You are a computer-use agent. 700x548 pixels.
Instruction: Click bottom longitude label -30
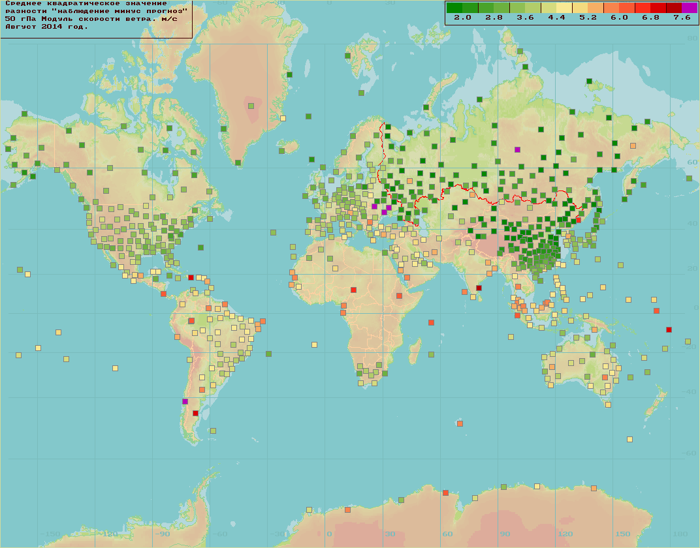point(278,534)
